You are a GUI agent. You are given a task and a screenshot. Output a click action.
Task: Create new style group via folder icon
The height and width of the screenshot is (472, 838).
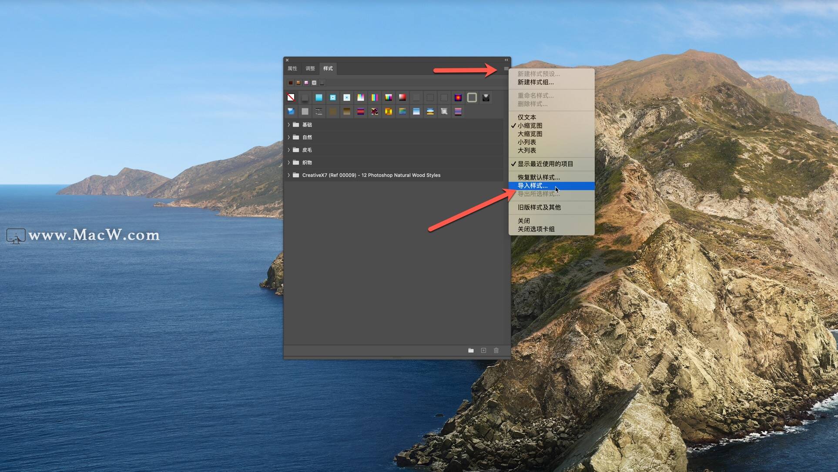coord(471,351)
